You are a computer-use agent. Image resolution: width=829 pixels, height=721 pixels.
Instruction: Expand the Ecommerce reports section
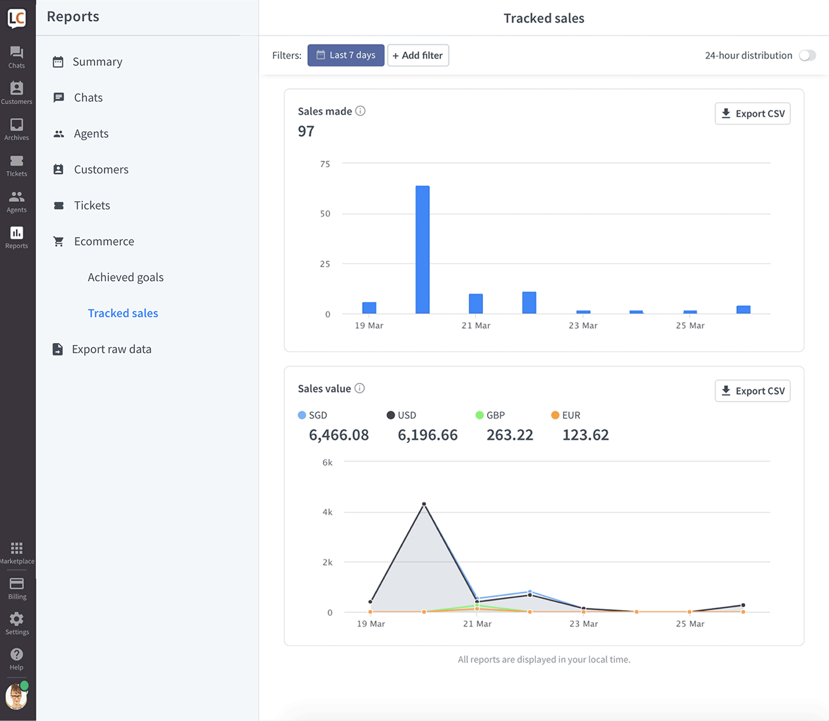point(104,241)
